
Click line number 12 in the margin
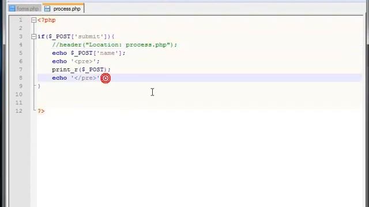point(18,111)
